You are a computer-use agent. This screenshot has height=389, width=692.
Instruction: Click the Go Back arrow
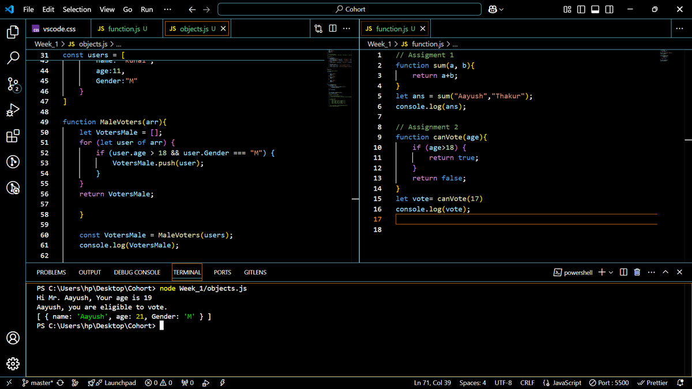click(x=193, y=9)
